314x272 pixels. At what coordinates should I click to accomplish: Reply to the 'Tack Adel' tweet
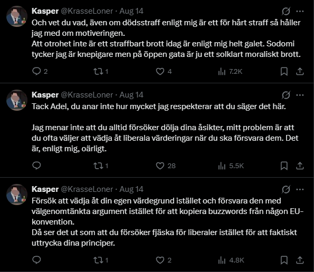coord(36,166)
